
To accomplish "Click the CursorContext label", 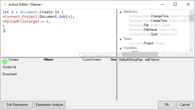I will 92,60.
